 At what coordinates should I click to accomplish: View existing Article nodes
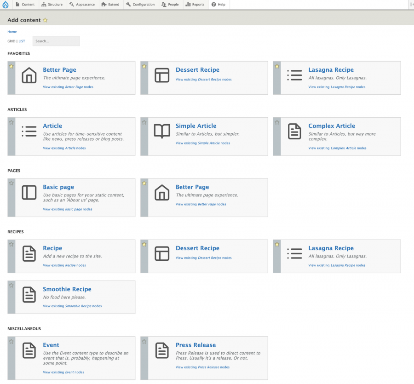click(64, 148)
